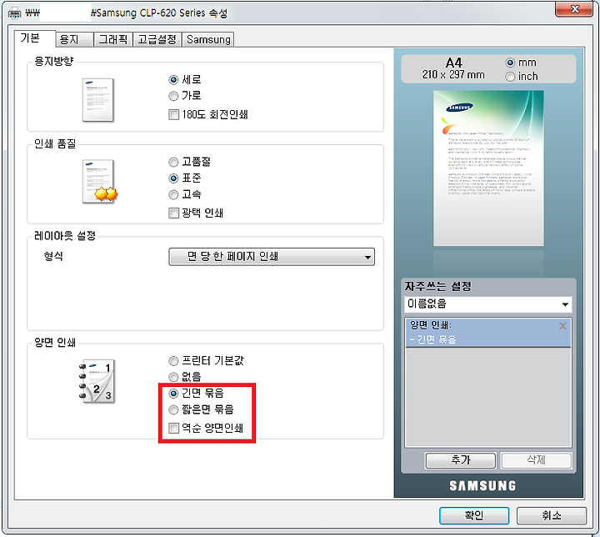Click the A4 page preview thumbnail
This screenshot has height=537, width=600.
click(x=488, y=168)
